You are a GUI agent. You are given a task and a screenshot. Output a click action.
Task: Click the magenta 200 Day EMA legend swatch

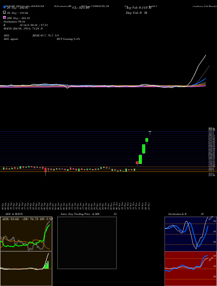5,17
